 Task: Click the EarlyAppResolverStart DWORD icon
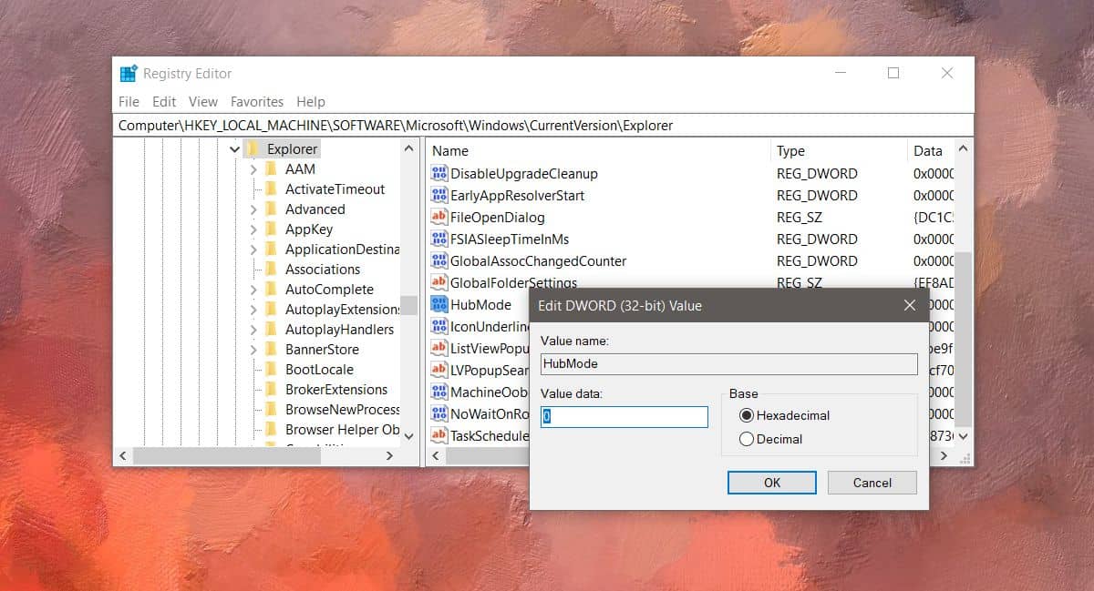pyautogui.click(x=439, y=195)
